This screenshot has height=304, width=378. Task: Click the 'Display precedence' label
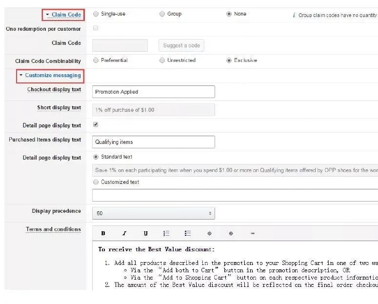pos(57,211)
